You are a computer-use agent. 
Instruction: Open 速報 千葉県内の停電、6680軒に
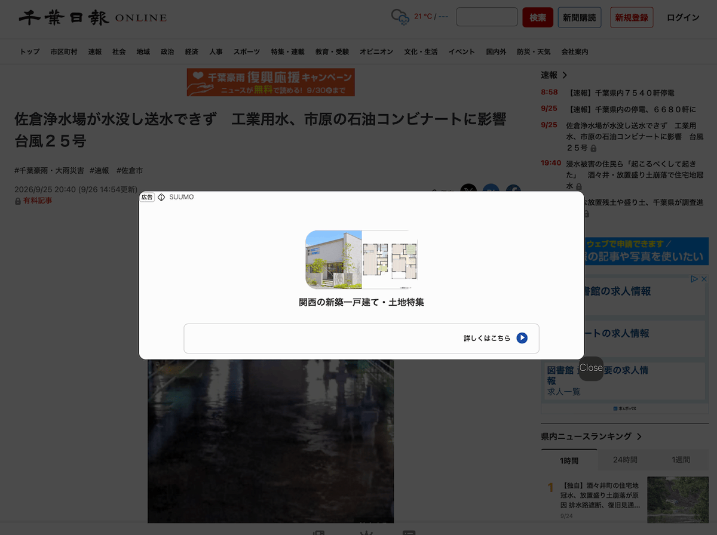[x=631, y=110]
